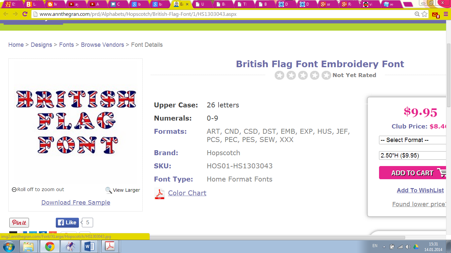Click the network signal tray icon
The width and height of the screenshot is (451, 253).
[x=400, y=246]
